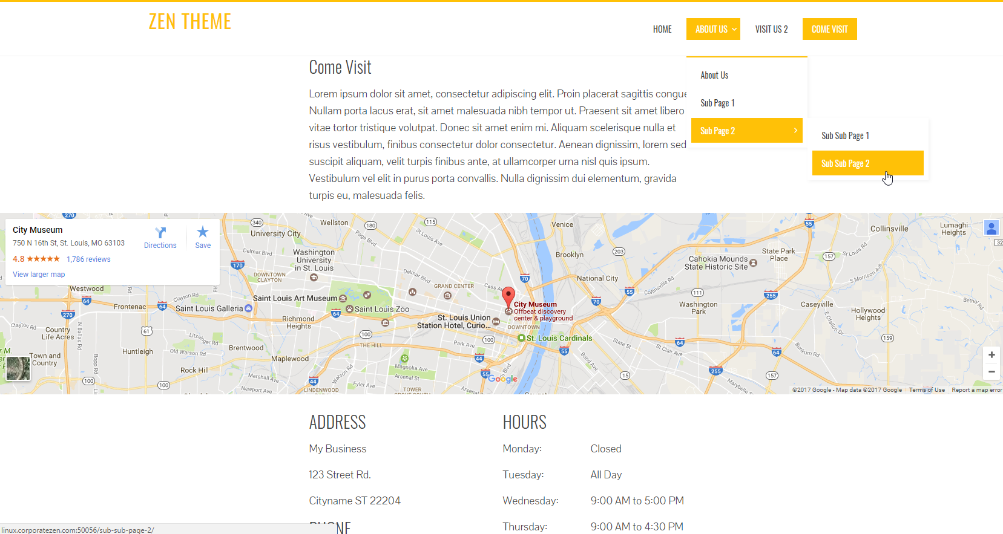Click the Monday Closed hours value
Image resolution: width=1003 pixels, height=534 pixels.
(606, 449)
